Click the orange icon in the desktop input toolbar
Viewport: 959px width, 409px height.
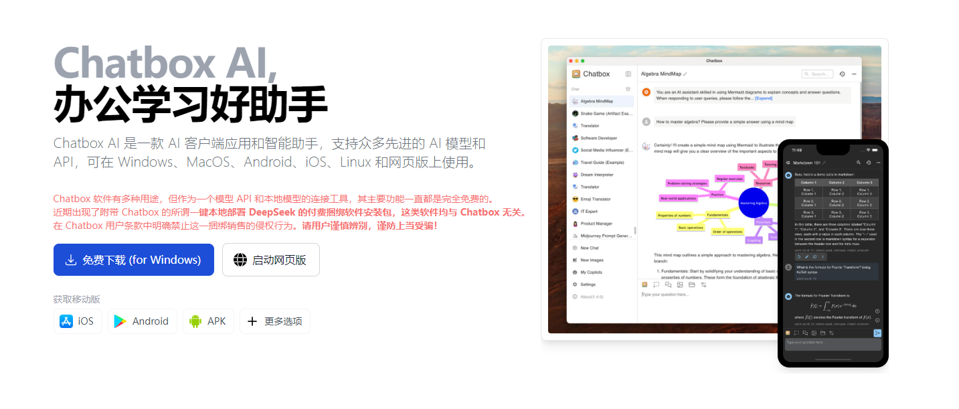[x=644, y=284]
